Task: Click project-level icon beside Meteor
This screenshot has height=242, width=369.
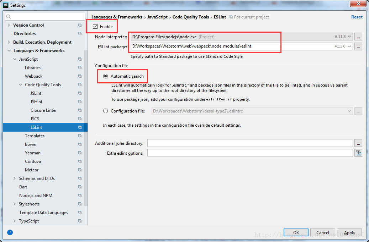Action: pos(80,170)
